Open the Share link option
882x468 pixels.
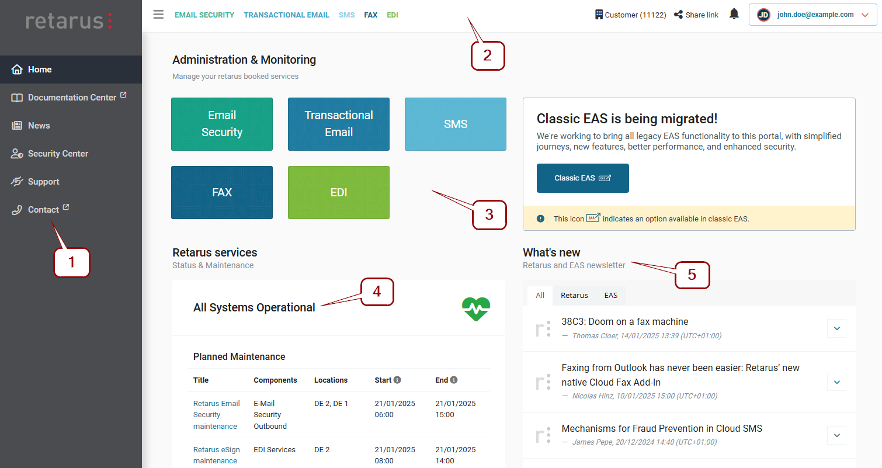[696, 14]
